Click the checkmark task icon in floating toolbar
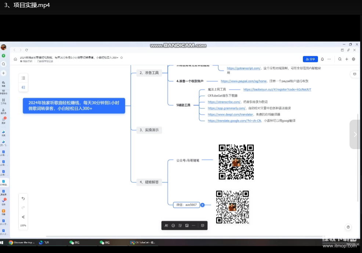The height and width of the screenshot is (253, 362). [x=173, y=225]
